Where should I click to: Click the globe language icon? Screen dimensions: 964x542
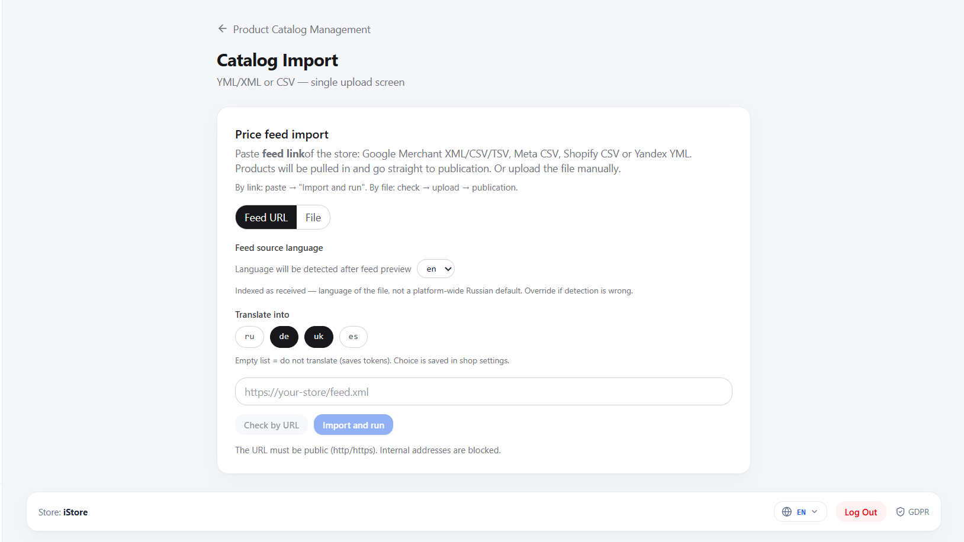click(787, 512)
